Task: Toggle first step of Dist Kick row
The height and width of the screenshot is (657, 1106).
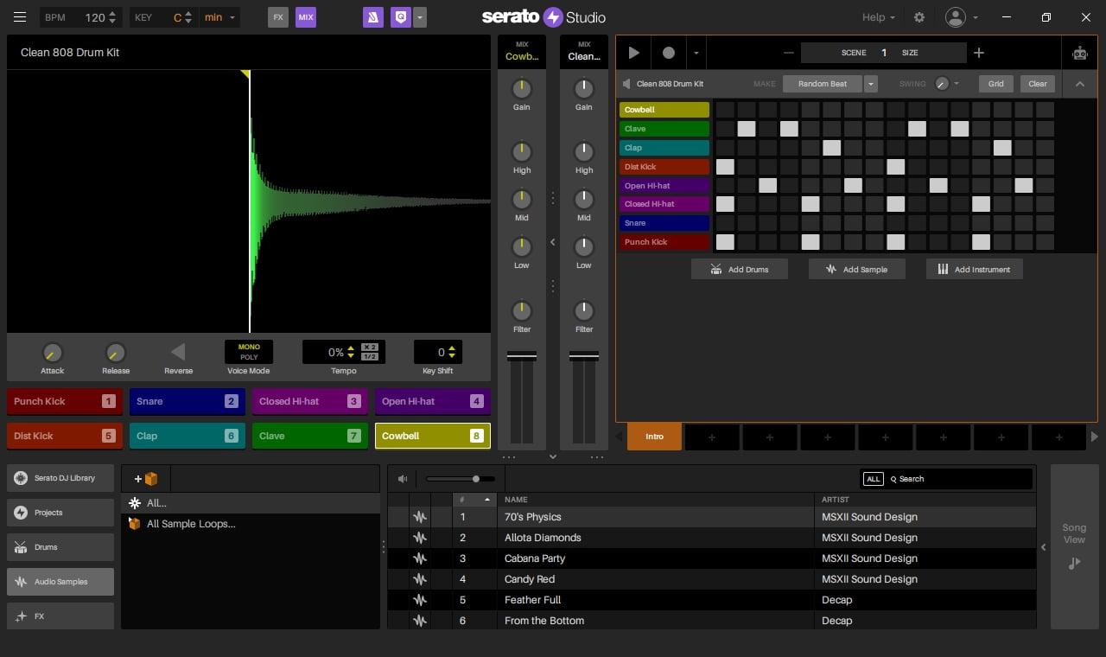Action: [725, 167]
